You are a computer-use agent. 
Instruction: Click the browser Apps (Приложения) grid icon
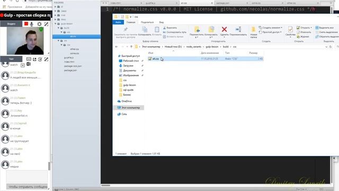(x=4, y=7)
